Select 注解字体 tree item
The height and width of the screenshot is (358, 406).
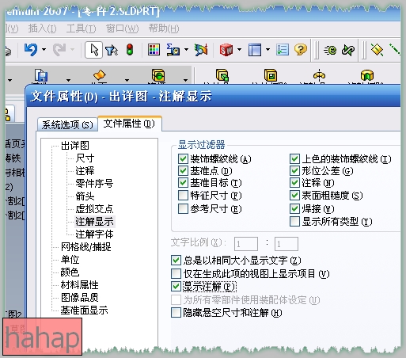[94, 234]
